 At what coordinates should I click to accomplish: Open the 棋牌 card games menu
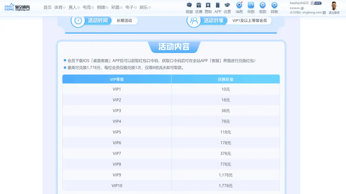coord(102,7)
